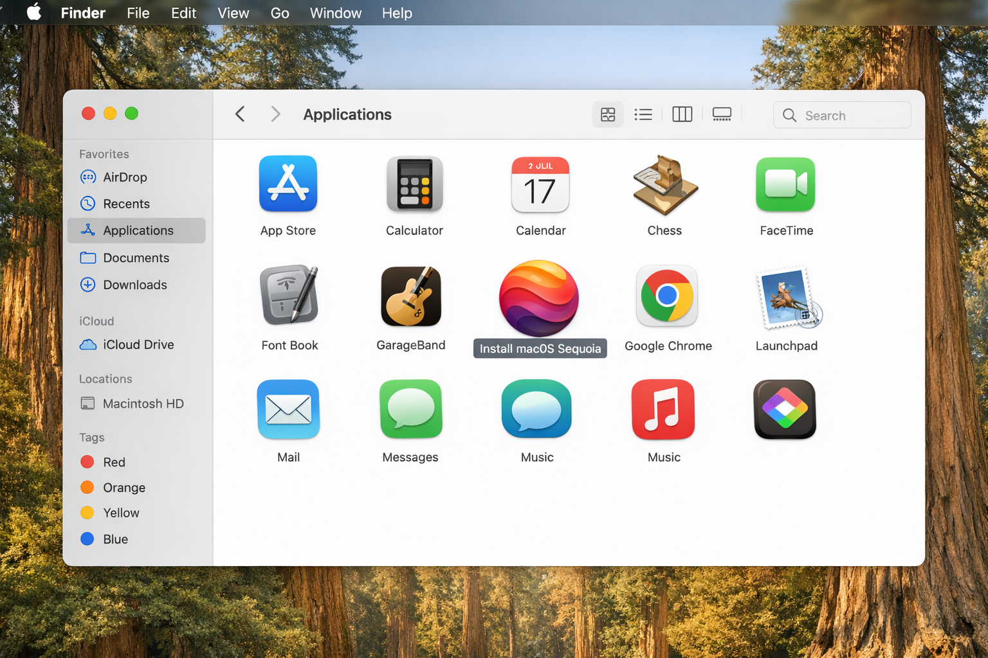The image size is (988, 658).
Task: Select the red Music note icon
Action: pyautogui.click(x=663, y=409)
